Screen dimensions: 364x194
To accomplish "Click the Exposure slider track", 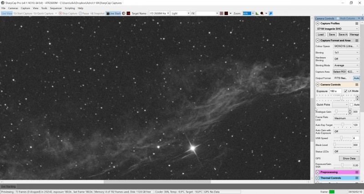I will click(x=335, y=98).
